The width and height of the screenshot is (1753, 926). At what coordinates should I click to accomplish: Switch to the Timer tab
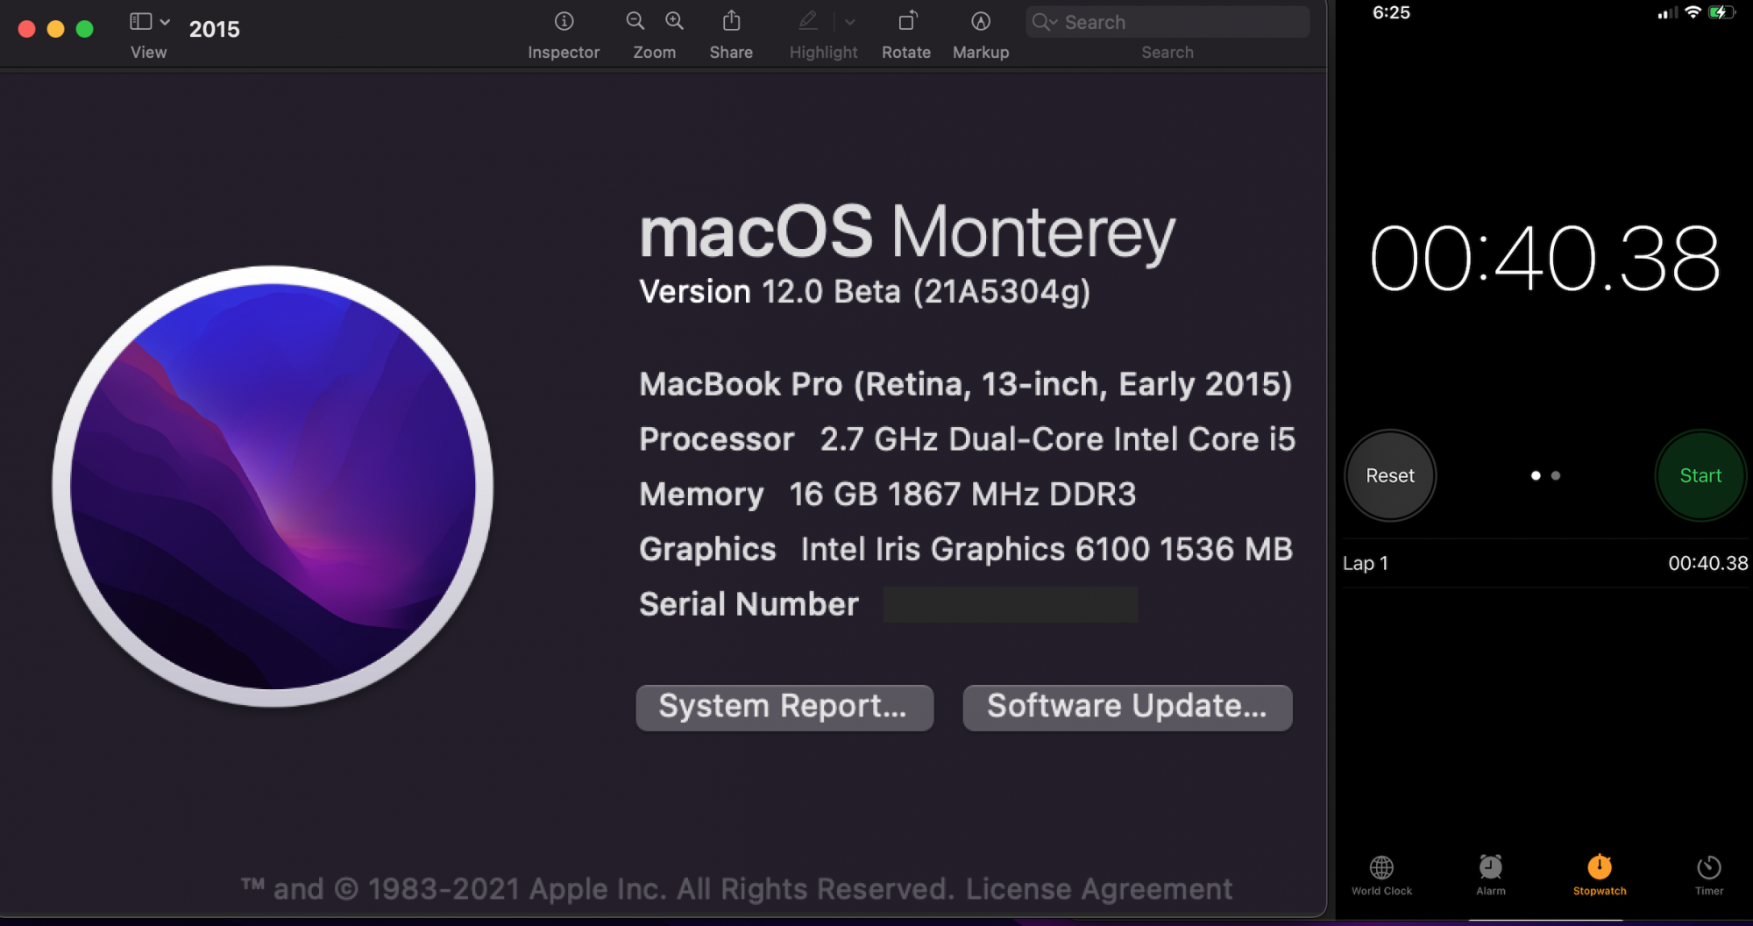click(x=1709, y=875)
